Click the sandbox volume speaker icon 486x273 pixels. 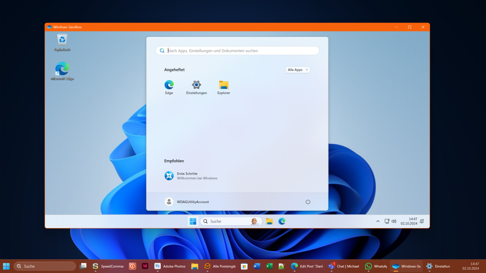pyautogui.click(x=394, y=221)
